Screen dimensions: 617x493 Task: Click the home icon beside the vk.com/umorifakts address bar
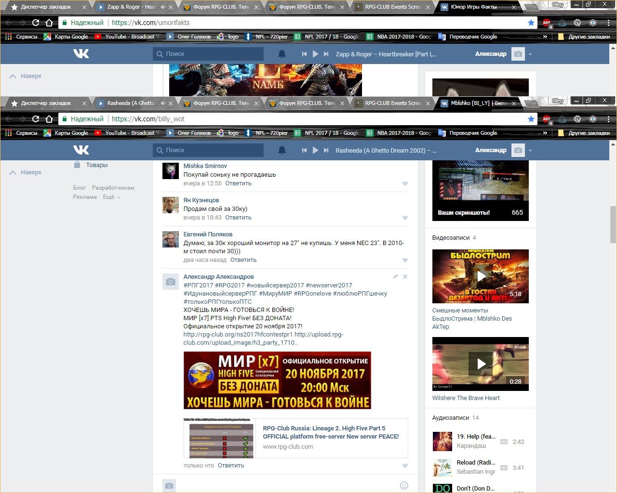(x=49, y=23)
